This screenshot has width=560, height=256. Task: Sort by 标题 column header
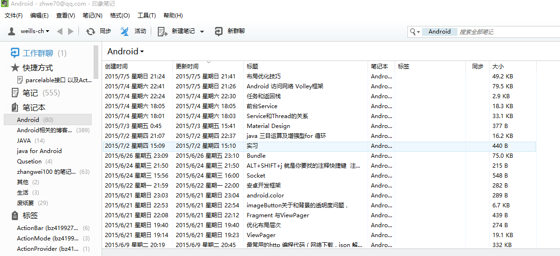point(306,67)
